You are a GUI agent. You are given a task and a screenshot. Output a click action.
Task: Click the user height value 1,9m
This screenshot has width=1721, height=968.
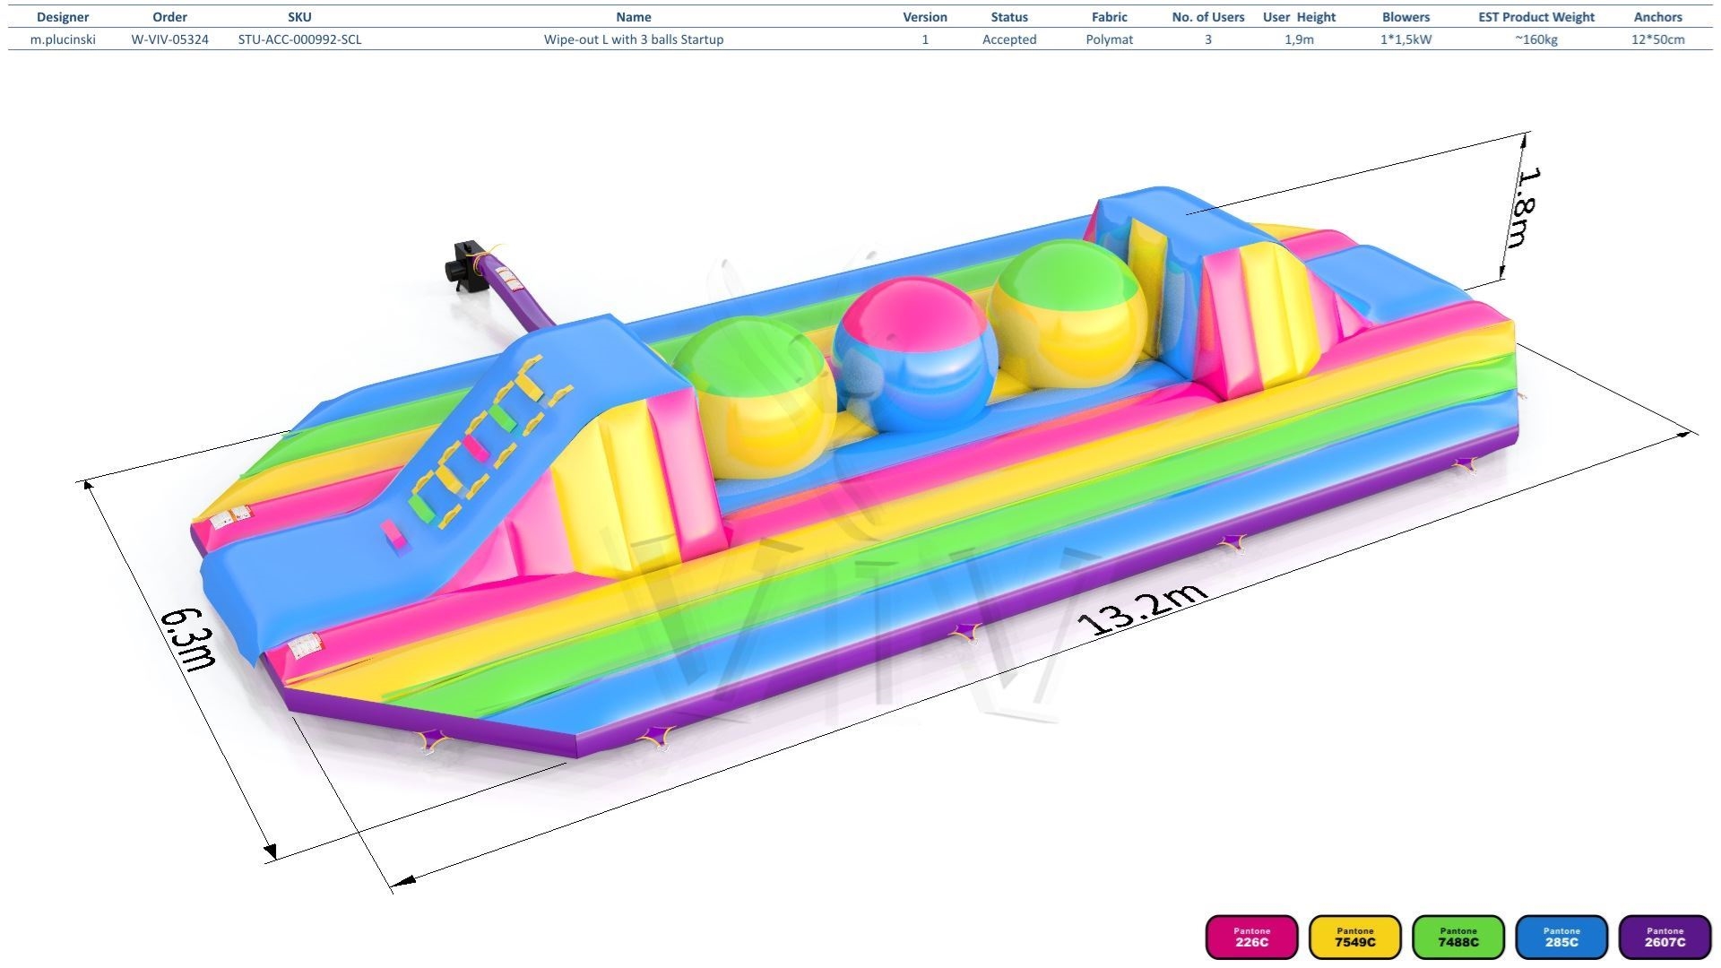click(x=1300, y=39)
